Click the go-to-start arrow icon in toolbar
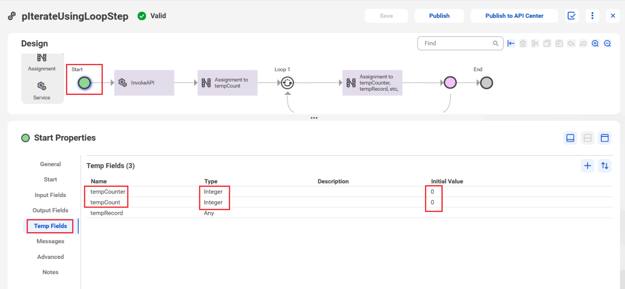Image resolution: width=625 pixels, height=289 pixels. click(x=511, y=43)
